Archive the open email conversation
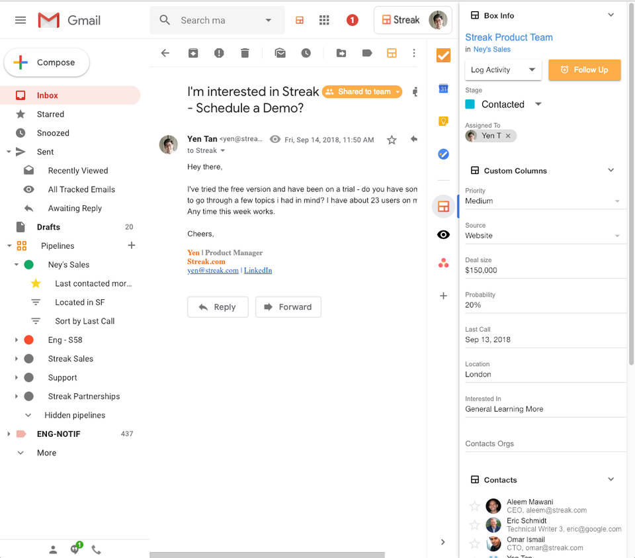The image size is (635, 558). (x=193, y=53)
